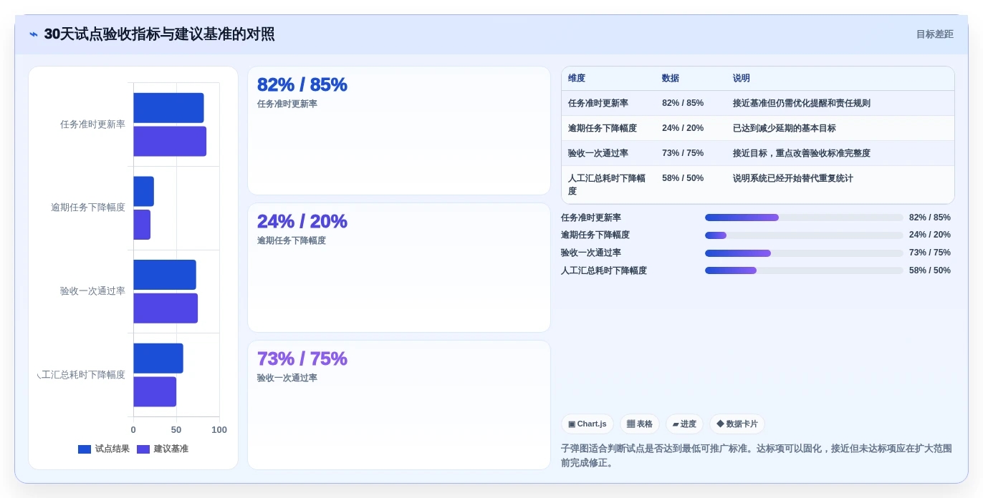Select the 进度 tag chip
This screenshot has width=983, height=498.
point(684,424)
